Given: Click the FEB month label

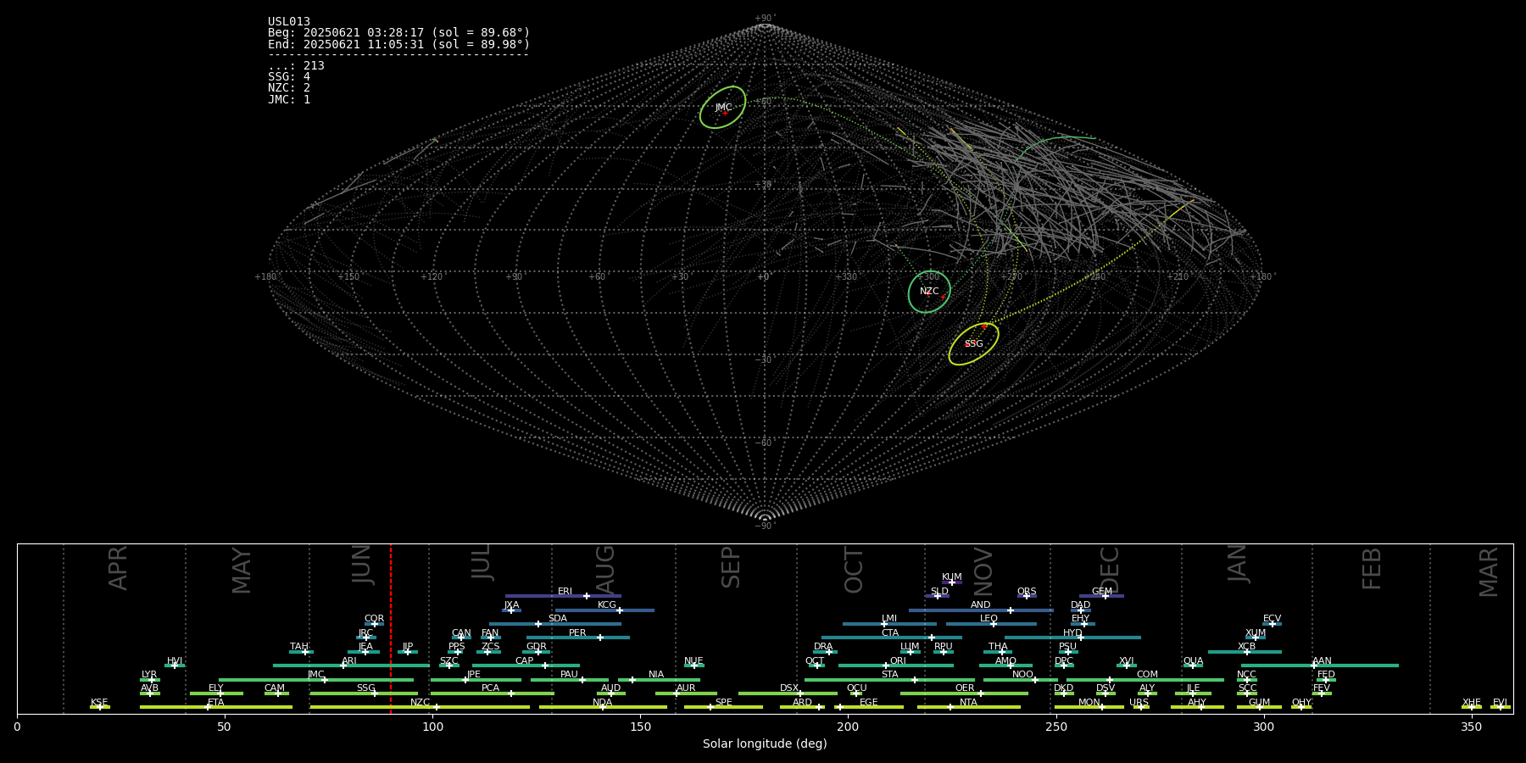Looking at the screenshot, I should [1371, 568].
